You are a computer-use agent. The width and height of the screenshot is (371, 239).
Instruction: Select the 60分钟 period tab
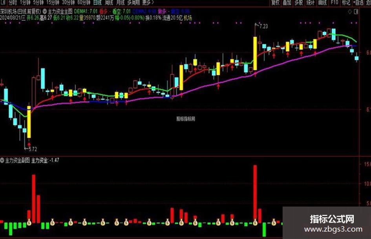tap(84, 3)
